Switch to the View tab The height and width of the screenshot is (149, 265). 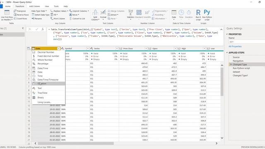point(47,6)
